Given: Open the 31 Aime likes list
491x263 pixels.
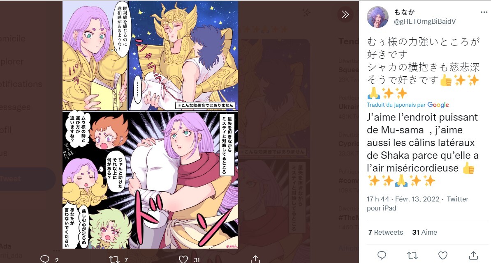Looking at the screenshot, I should (424, 232).
